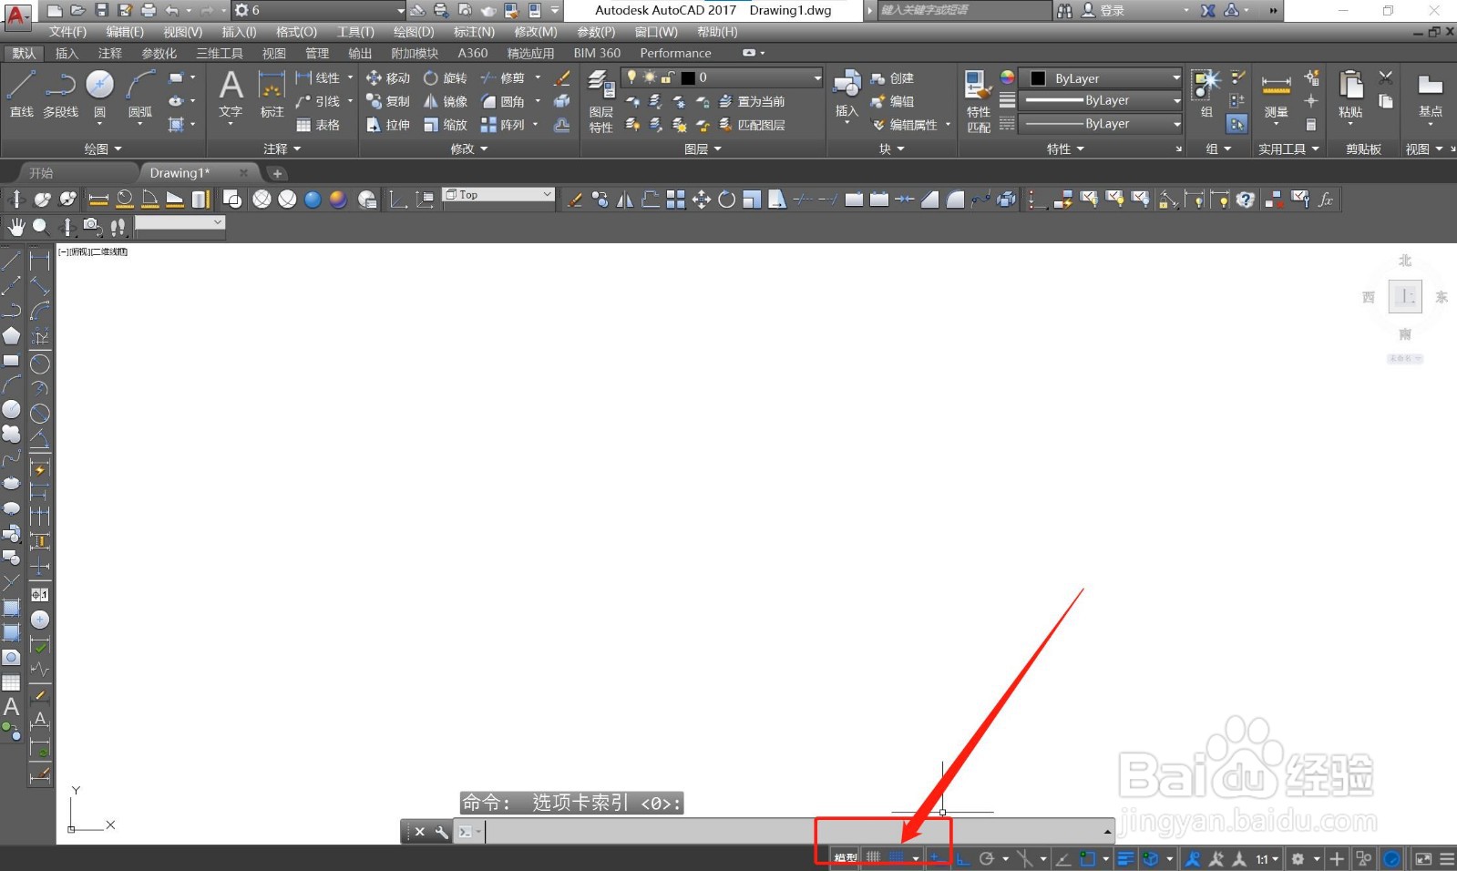Switch to the Performance ribbon tab

pyautogui.click(x=675, y=53)
